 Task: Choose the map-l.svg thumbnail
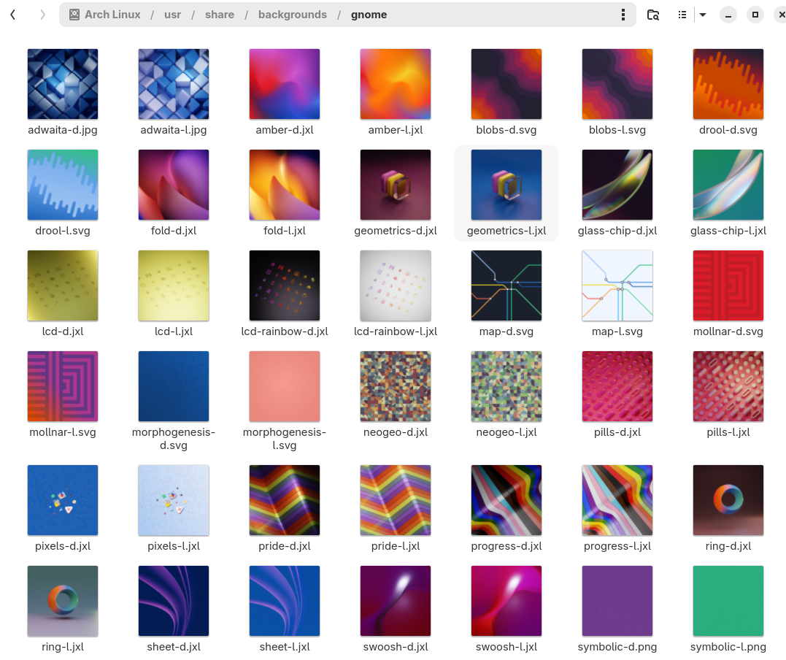pyautogui.click(x=617, y=285)
